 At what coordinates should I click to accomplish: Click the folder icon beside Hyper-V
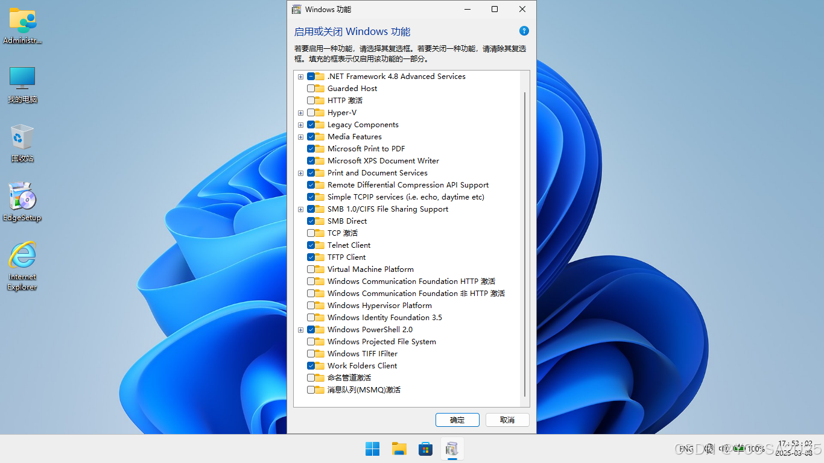pyautogui.click(x=320, y=113)
